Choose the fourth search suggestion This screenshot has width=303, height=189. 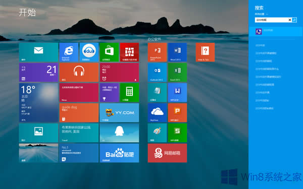(x=267, y=69)
